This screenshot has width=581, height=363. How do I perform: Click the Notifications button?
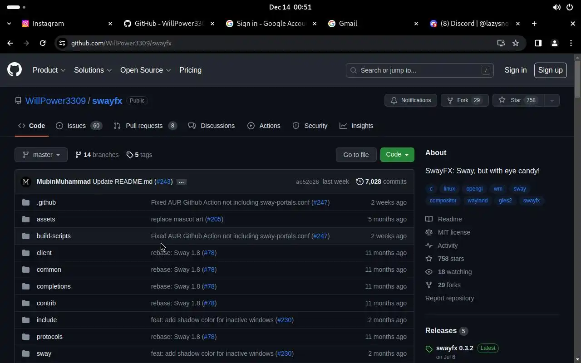[411, 100]
